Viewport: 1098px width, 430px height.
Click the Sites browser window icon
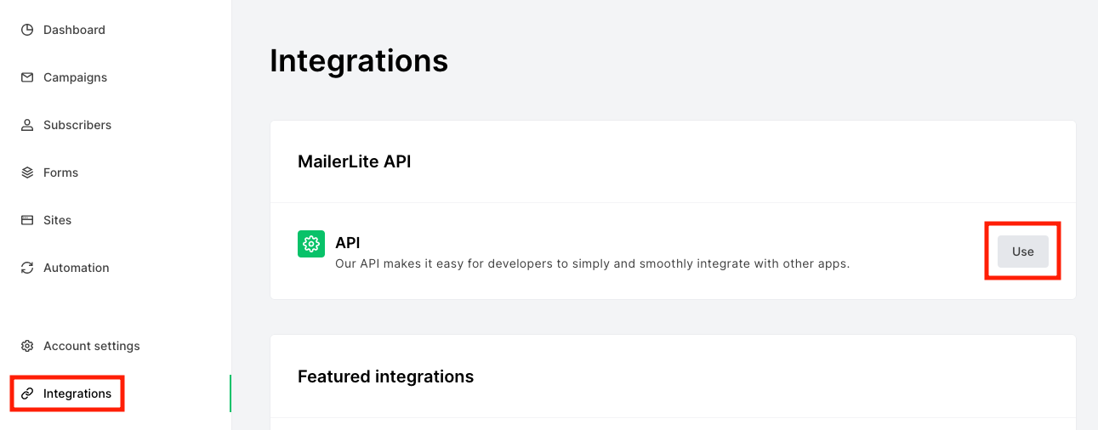27,220
